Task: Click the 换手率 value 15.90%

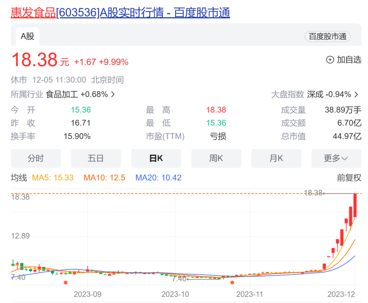Action: pyautogui.click(x=77, y=136)
